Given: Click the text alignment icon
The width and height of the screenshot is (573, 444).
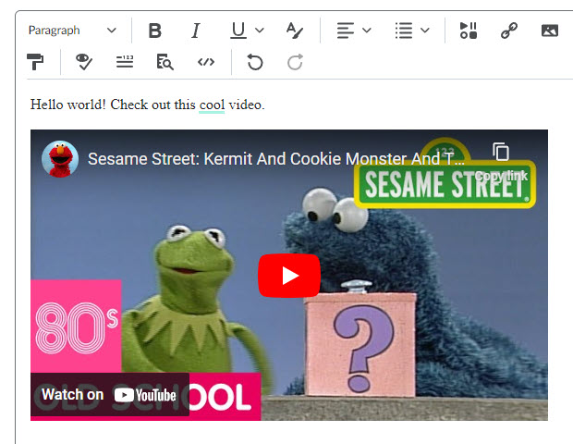Looking at the screenshot, I should (346, 31).
